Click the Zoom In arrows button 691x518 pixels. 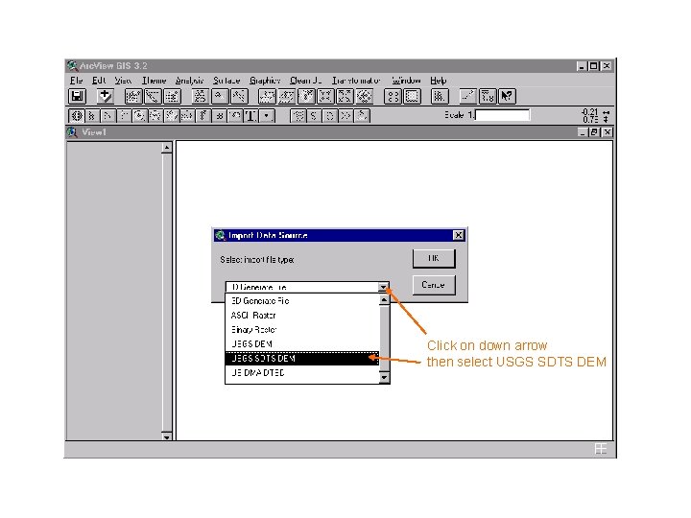tap(325, 96)
